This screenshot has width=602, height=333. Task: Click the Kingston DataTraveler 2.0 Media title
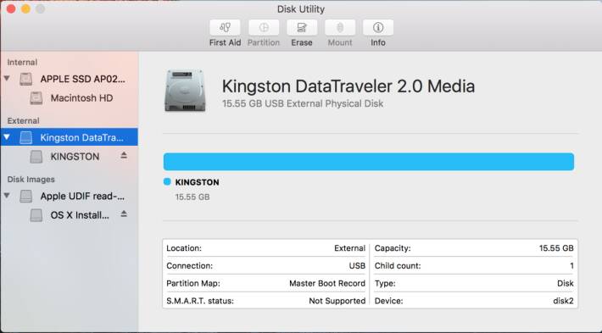coord(348,86)
